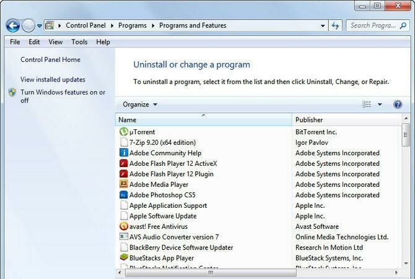
Task: Click the 7-Zip 9.20 icon
Action: click(x=124, y=142)
